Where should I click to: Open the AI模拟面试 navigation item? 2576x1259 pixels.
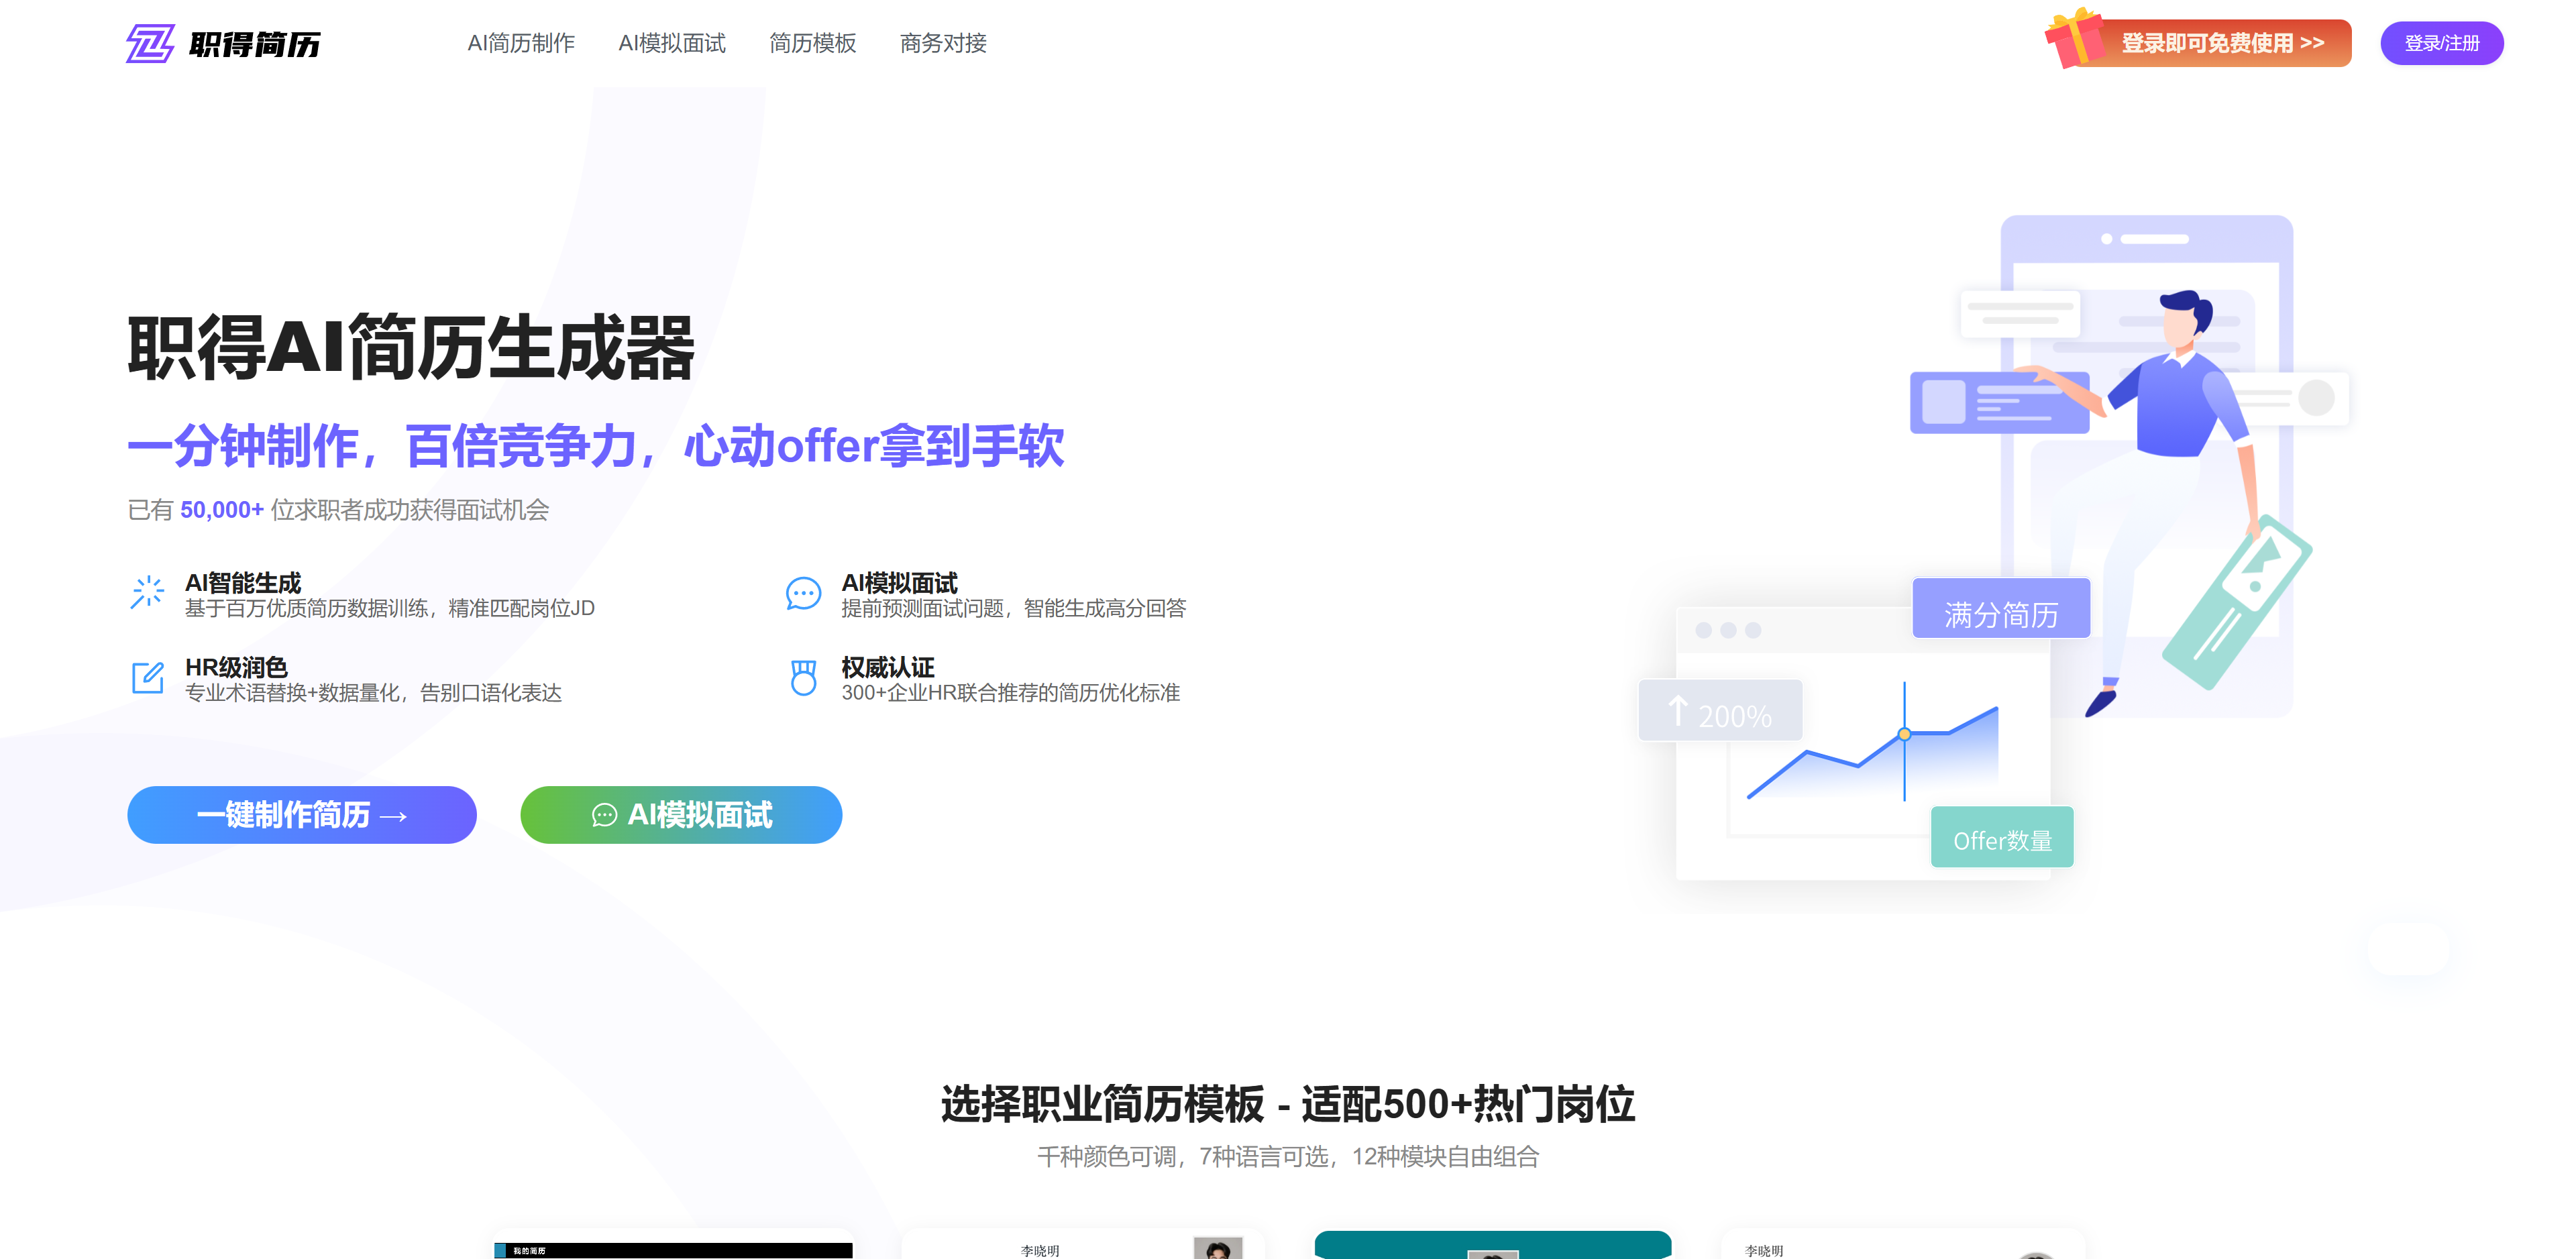point(672,43)
